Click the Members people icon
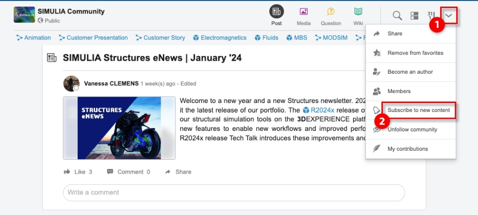This screenshot has height=215, width=478. click(x=377, y=91)
